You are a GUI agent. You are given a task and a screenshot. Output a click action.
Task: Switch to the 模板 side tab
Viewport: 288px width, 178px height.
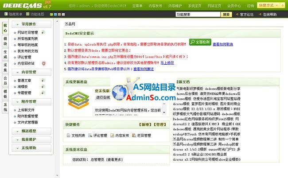click(x=5, y=94)
